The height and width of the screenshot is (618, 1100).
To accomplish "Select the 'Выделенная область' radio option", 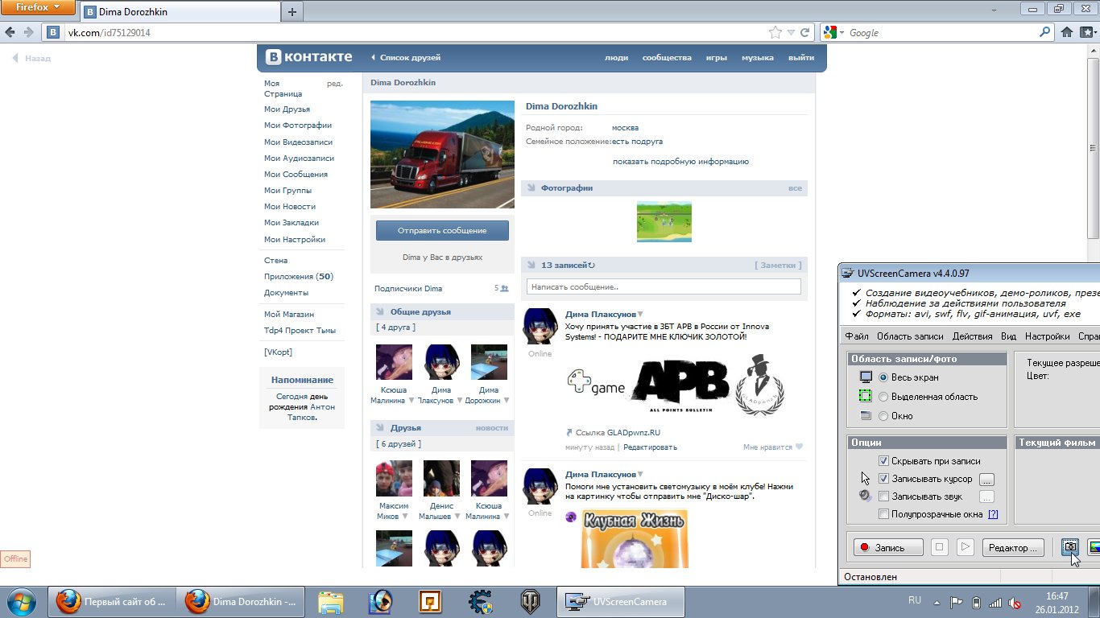I will point(883,397).
